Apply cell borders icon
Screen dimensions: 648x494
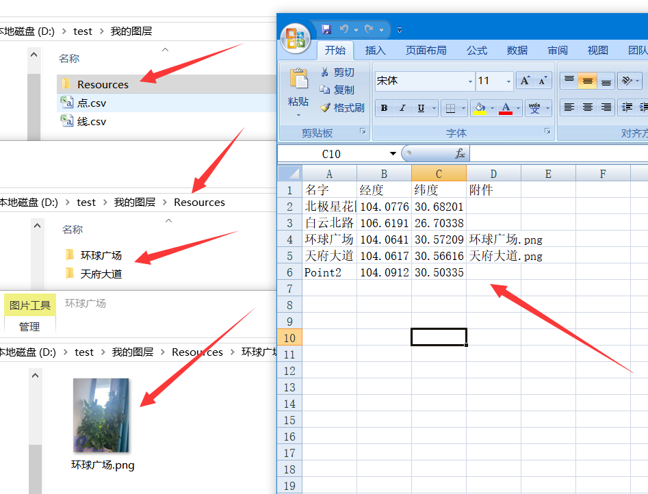click(450, 108)
